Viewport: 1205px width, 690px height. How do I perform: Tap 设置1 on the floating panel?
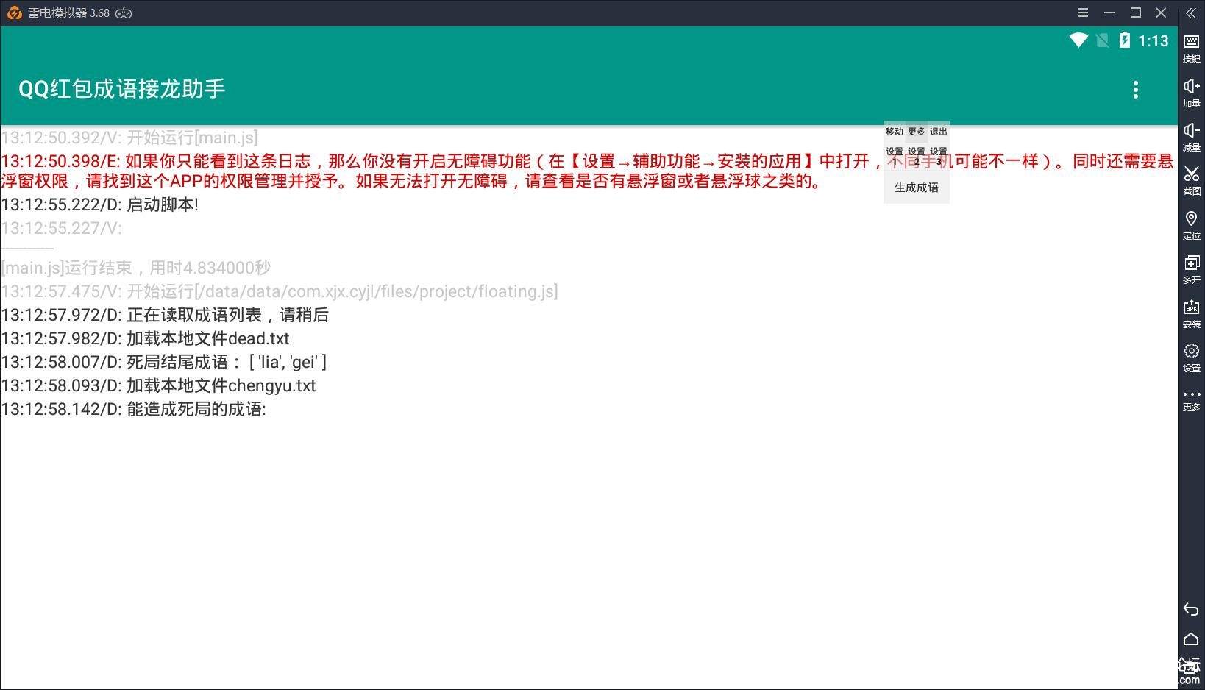coord(895,155)
